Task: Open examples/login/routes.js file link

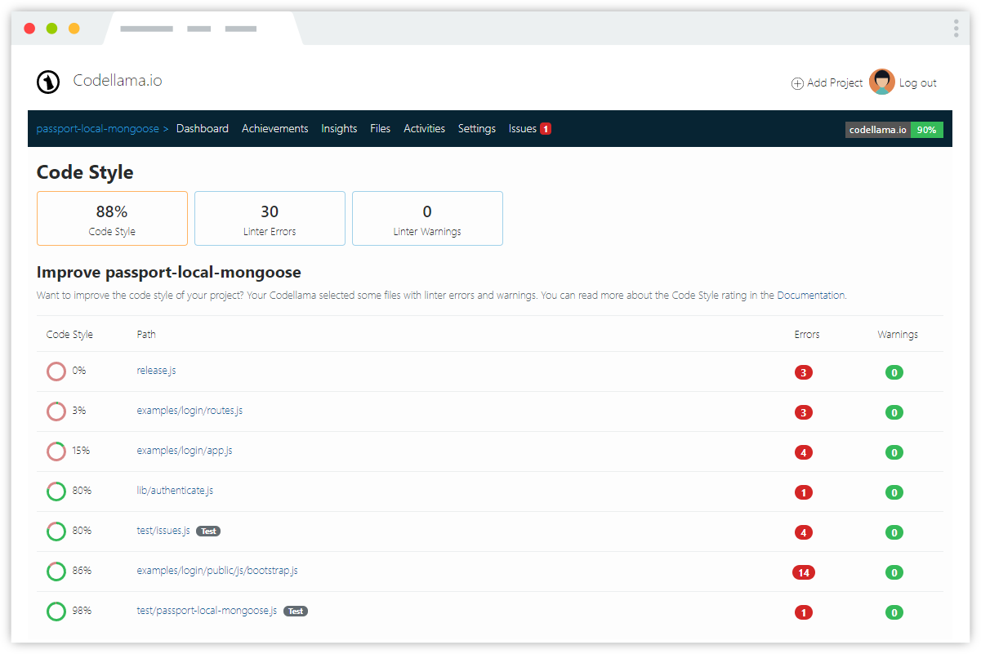Action: click(x=190, y=410)
